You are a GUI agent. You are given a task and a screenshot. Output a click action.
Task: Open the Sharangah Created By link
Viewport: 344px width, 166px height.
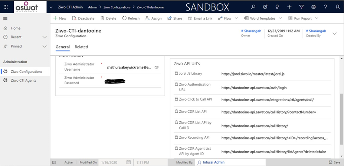[x=316, y=31]
